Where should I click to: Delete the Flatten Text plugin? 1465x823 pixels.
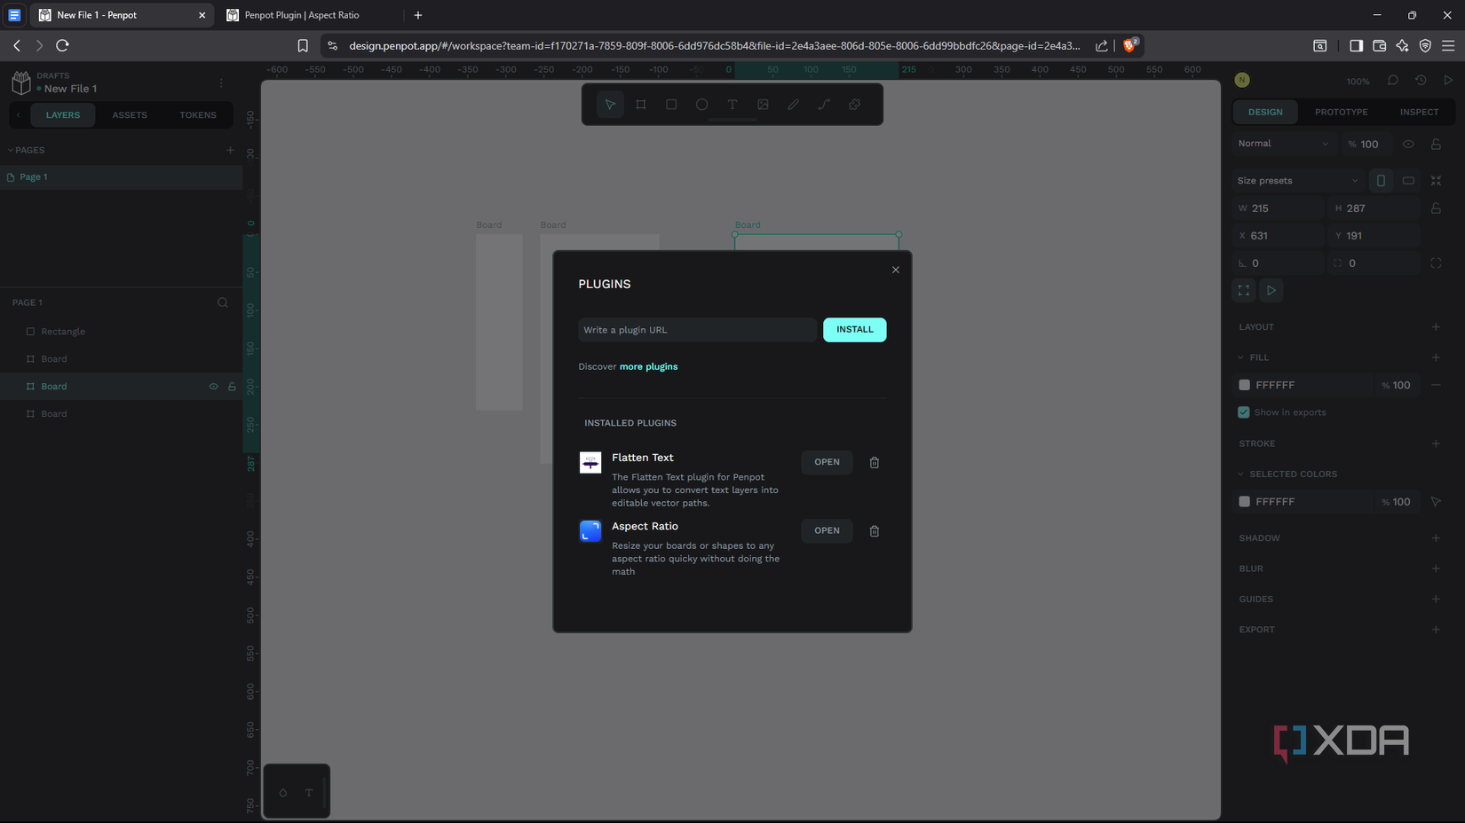(x=874, y=462)
